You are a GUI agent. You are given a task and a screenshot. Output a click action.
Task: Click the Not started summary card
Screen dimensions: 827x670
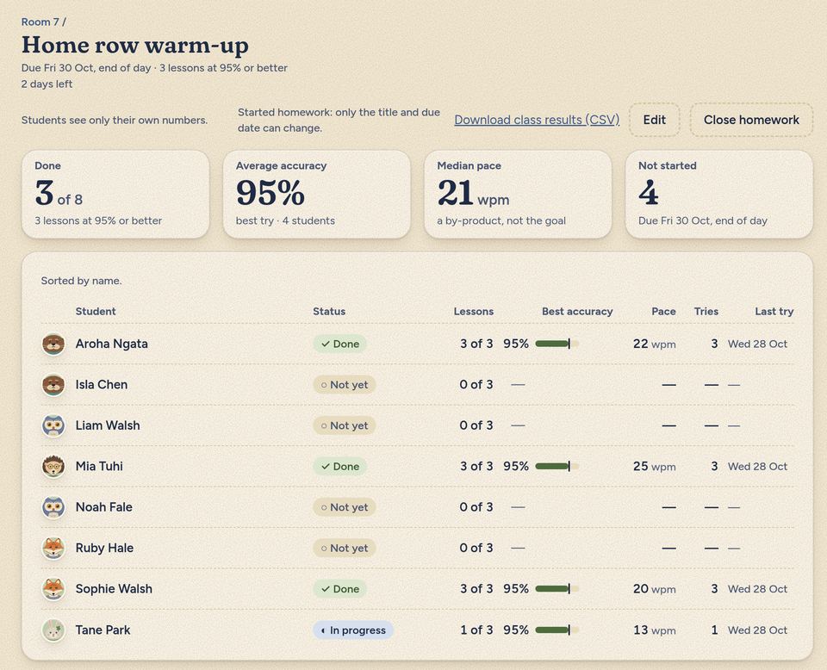[x=718, y=194]
